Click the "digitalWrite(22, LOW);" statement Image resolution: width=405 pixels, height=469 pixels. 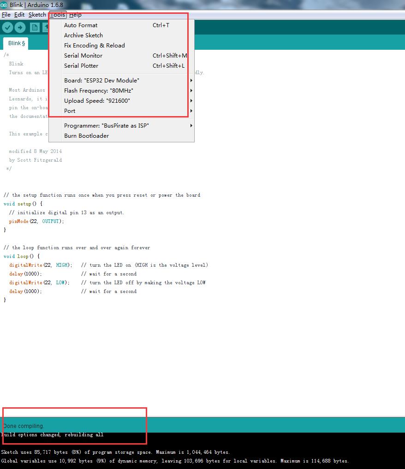tap(39, 283)
